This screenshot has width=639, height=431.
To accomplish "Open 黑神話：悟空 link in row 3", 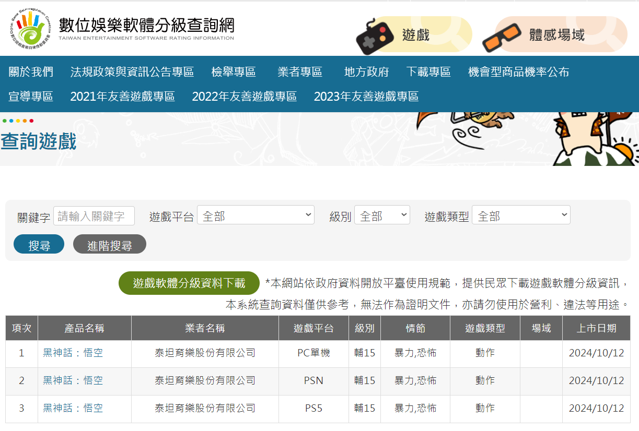I will tap(73, 409).
